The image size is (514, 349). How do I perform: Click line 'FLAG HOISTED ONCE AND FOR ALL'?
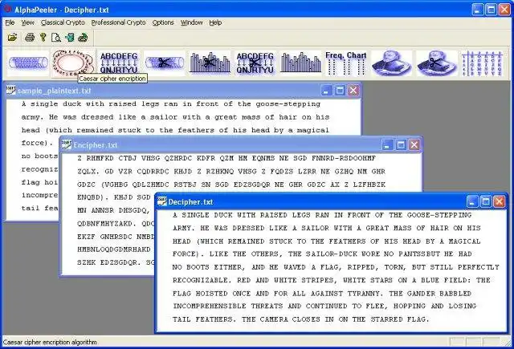click(x=322, y=294)
